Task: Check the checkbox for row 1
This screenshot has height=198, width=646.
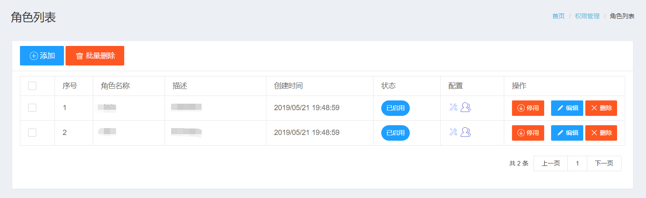Action: [x=32, y=108]
